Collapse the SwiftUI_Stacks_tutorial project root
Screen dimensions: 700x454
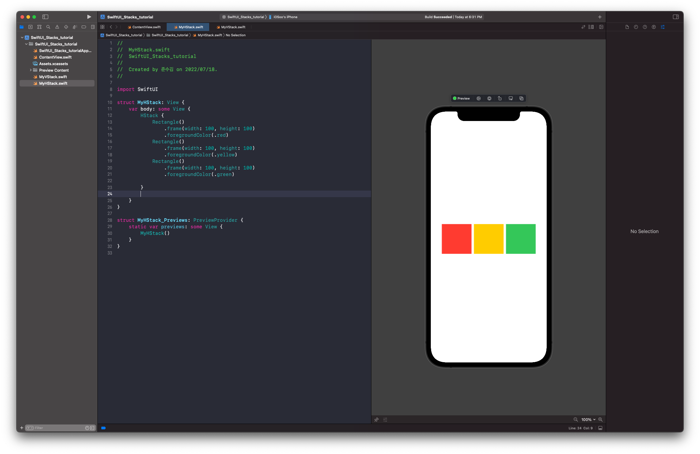click(22, 37)
